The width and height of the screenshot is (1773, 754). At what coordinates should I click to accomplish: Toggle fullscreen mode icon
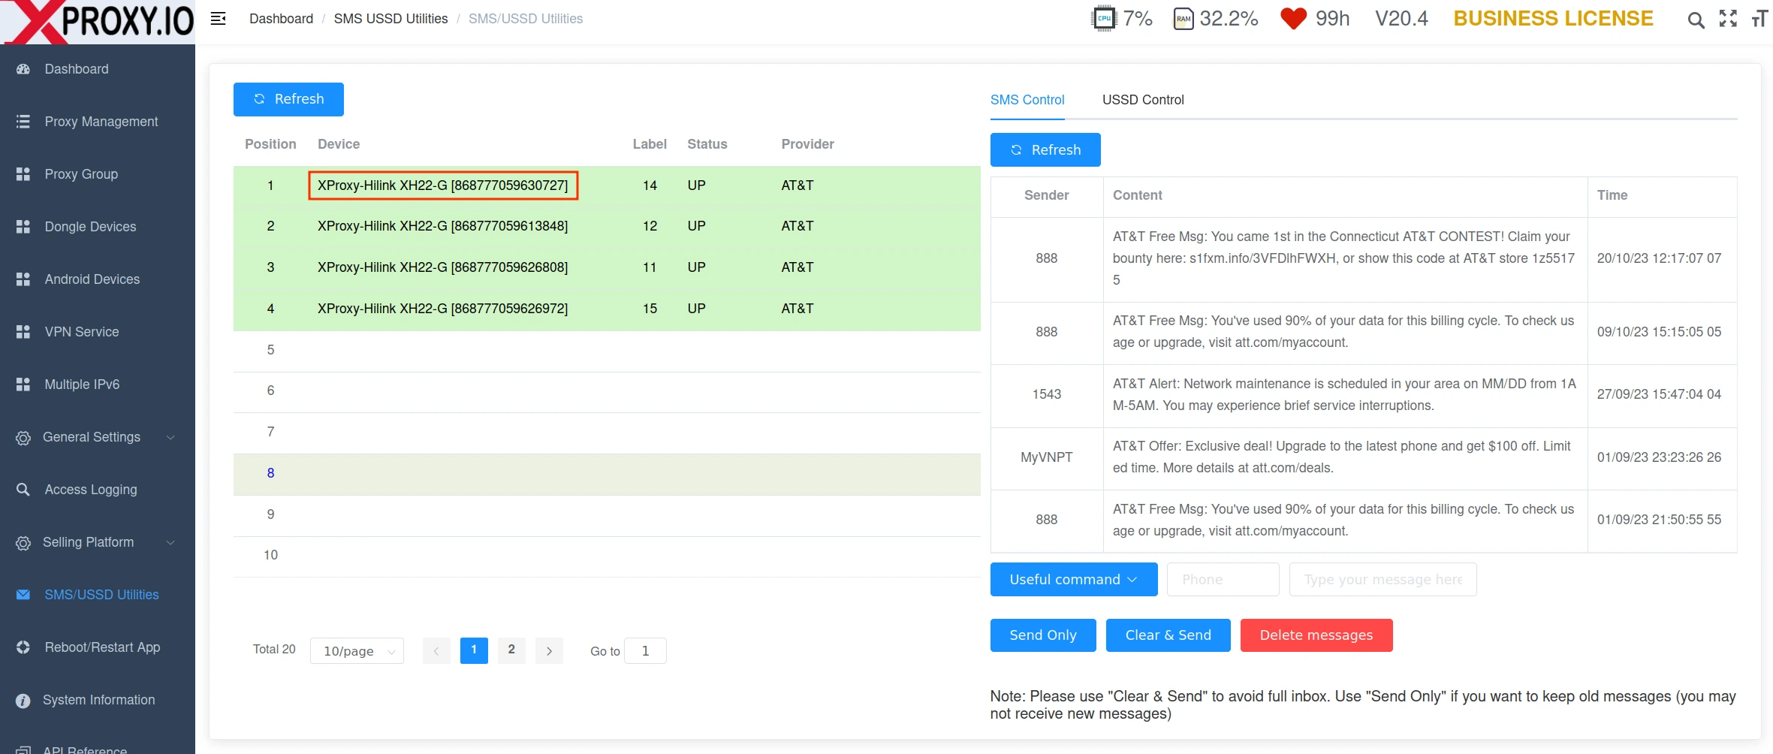click(x=1728, y=19)
